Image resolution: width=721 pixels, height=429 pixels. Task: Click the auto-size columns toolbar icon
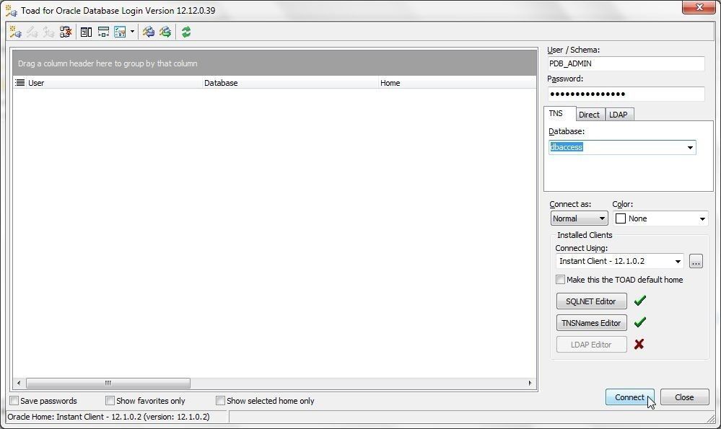click(103, 32)
